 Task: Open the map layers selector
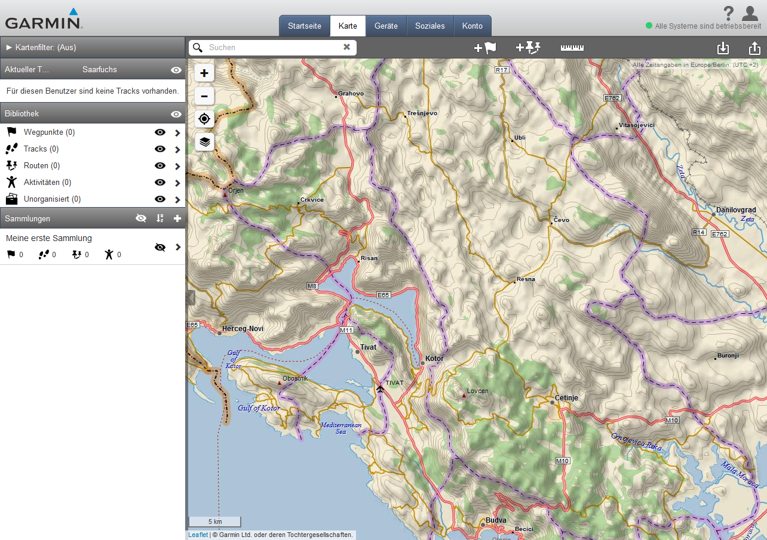pos(204,141)
